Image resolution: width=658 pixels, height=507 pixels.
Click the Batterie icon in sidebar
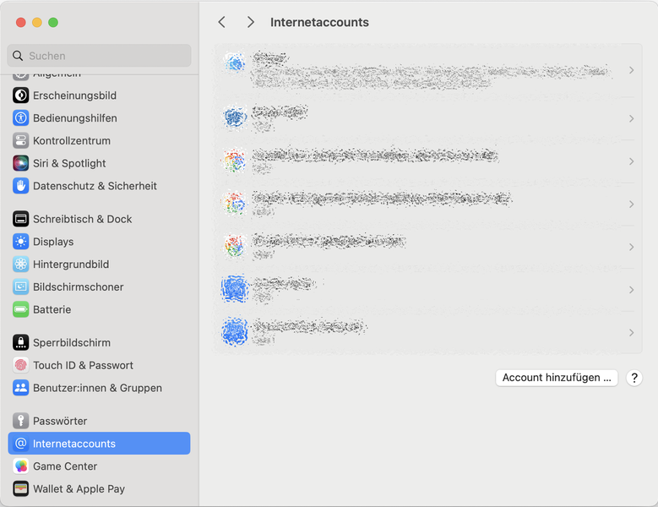[x=21, y=309]
